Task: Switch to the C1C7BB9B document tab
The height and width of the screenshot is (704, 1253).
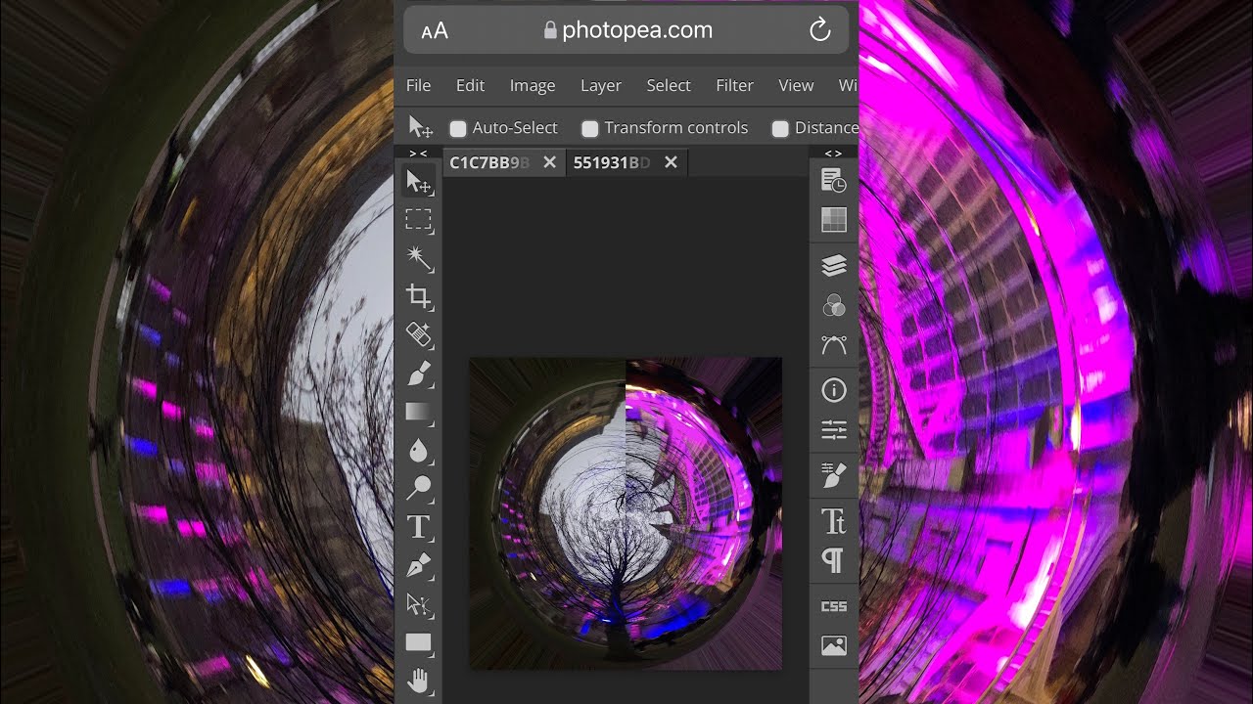Action: pos(489,162)
